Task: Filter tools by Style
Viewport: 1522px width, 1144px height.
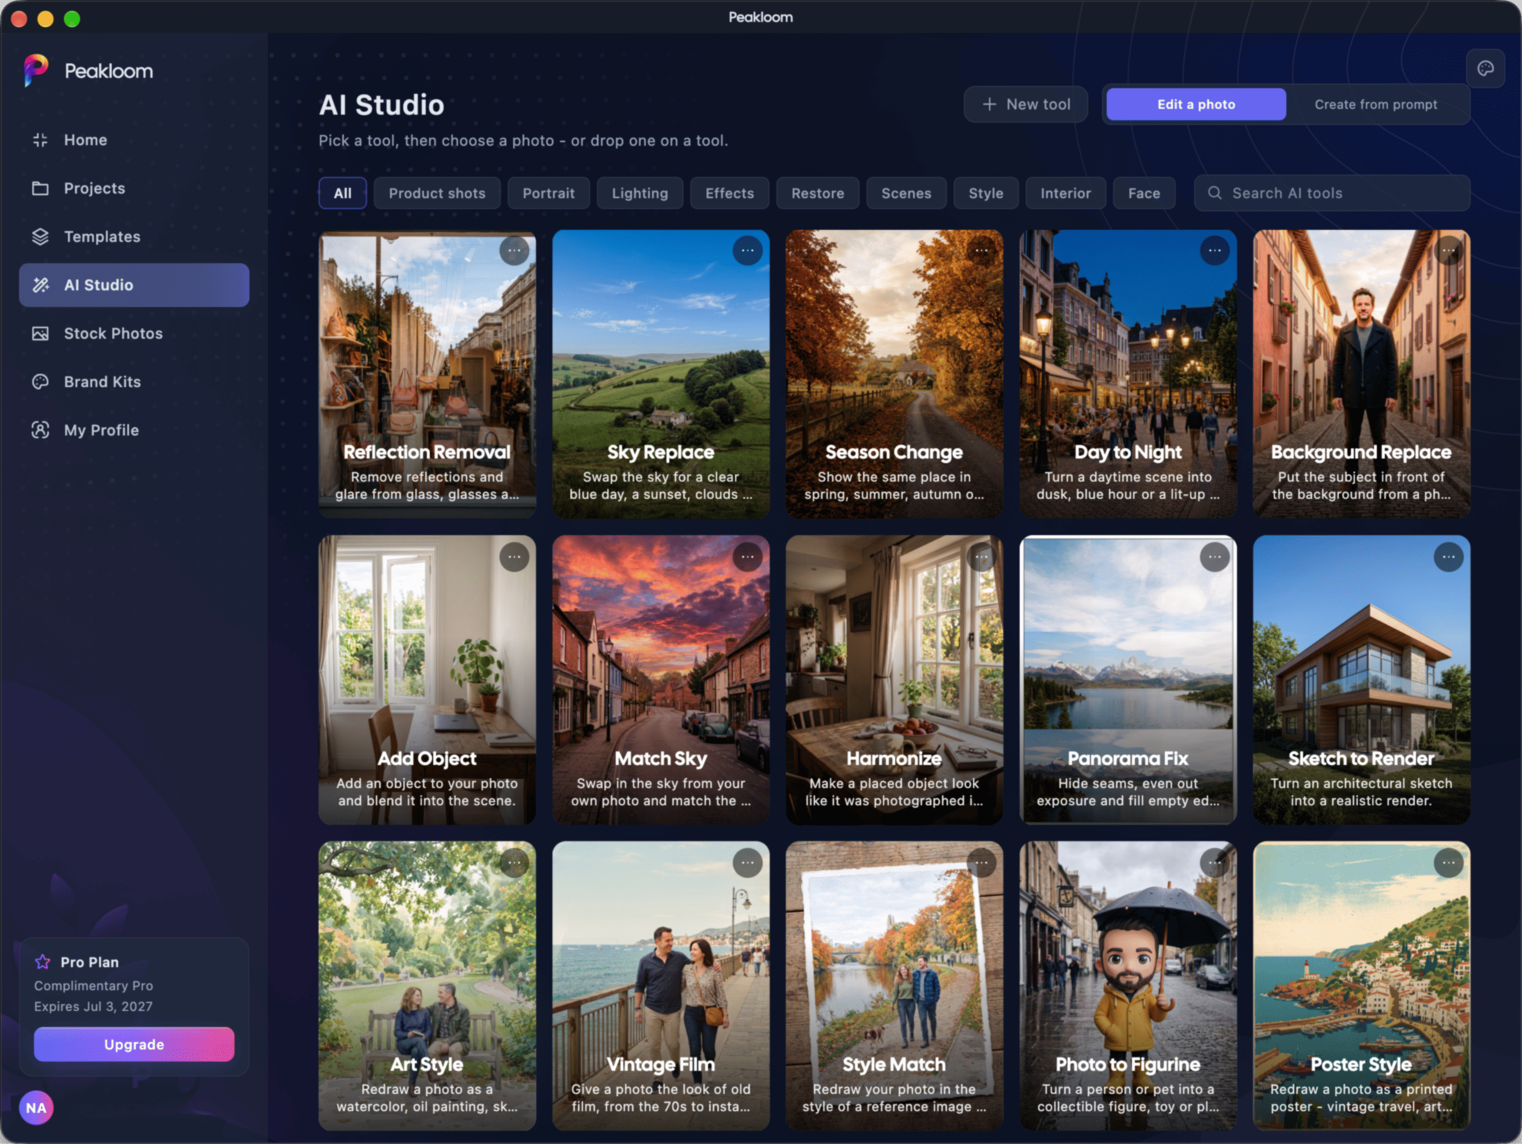Action: click(985, 194)
